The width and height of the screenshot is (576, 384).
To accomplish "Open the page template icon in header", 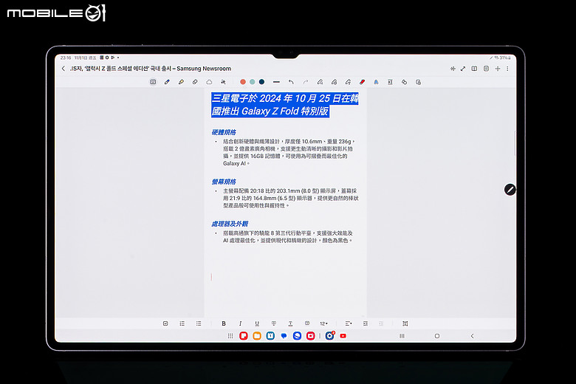I will [x=486, y=69].
